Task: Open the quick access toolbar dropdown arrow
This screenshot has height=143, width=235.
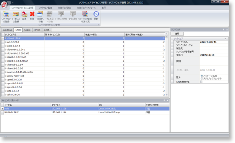Action: tap(13, 3)
